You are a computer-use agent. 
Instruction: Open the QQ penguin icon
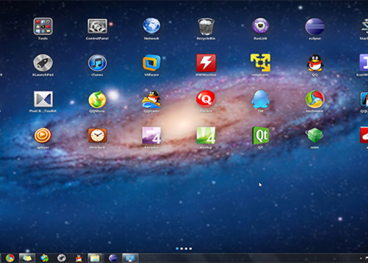click(x=315, y=63)
